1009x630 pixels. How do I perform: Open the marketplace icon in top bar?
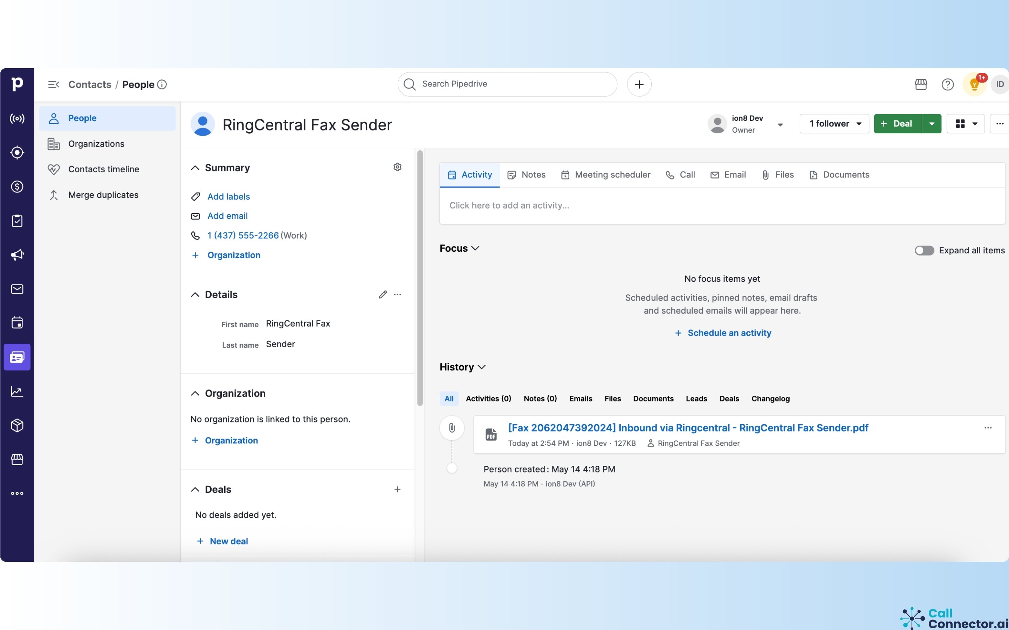pyautogui.click(x=921, y=85)
